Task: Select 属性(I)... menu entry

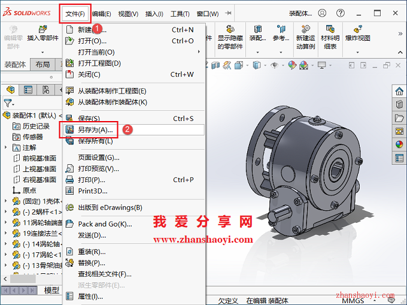Action: (134, 296)
